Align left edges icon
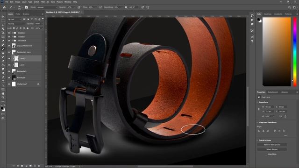Screen dimensions: 299x168 pos(259,131)
